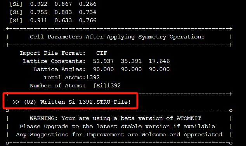Select lattice constant value 52.937
246x146 pixels.
(x=103, y=61)
